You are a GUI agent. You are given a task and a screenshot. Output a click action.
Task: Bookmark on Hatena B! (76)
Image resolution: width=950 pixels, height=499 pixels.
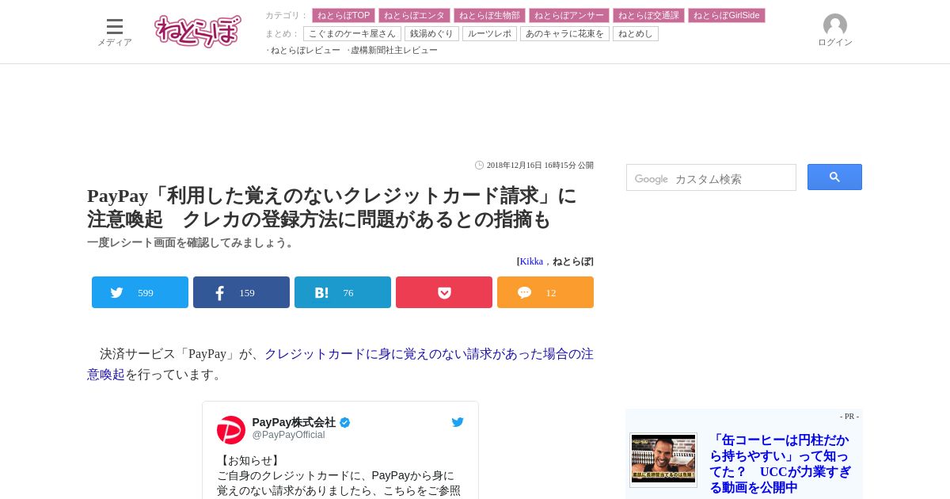point(343,292)
